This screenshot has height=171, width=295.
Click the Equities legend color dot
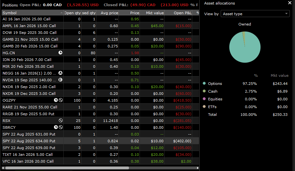pyautogui.click(x=204, y=99)
